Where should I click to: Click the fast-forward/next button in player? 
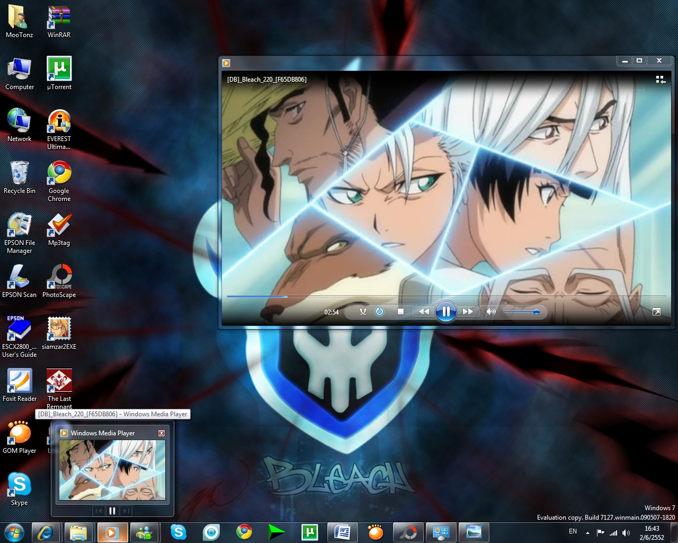[468, 312]
